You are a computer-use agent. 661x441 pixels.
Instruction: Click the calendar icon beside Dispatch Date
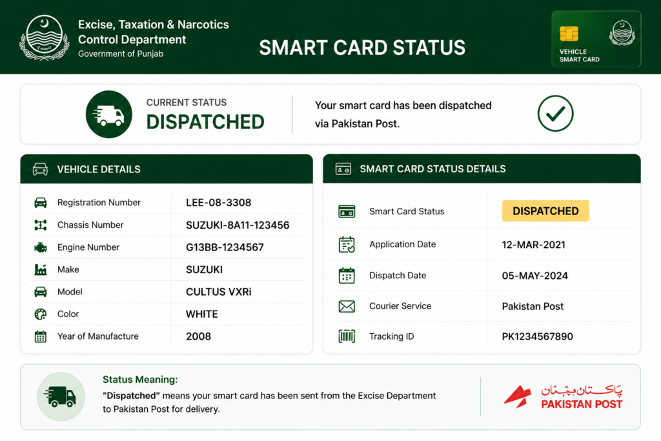click(x=347, y=275)
